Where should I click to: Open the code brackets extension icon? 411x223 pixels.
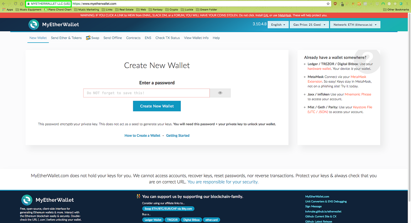365,4
